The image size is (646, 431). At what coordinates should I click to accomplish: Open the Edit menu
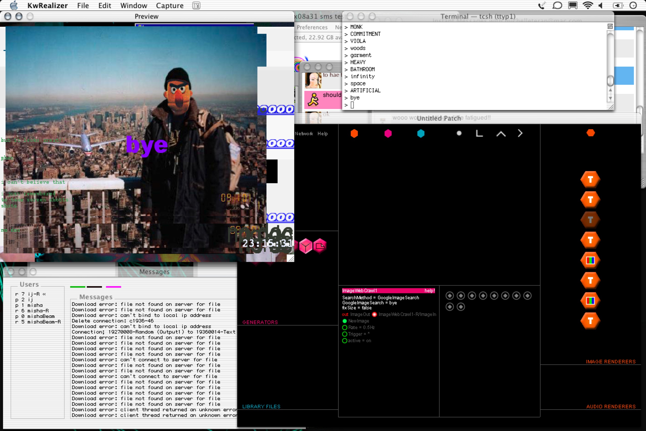coord(105,6)
